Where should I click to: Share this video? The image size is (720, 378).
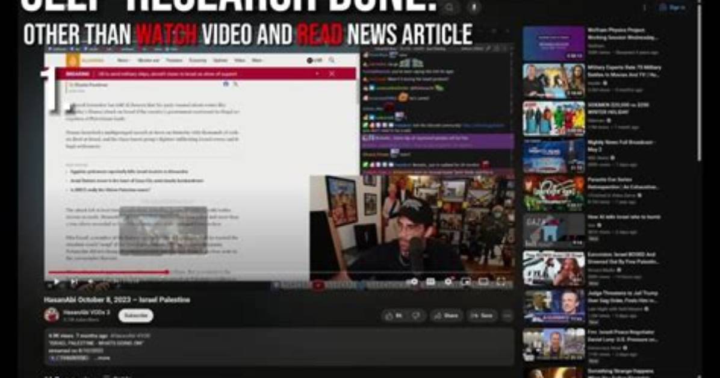click(446, 315)
